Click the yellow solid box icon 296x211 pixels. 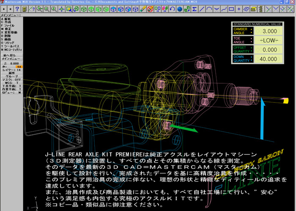(254, 9)
